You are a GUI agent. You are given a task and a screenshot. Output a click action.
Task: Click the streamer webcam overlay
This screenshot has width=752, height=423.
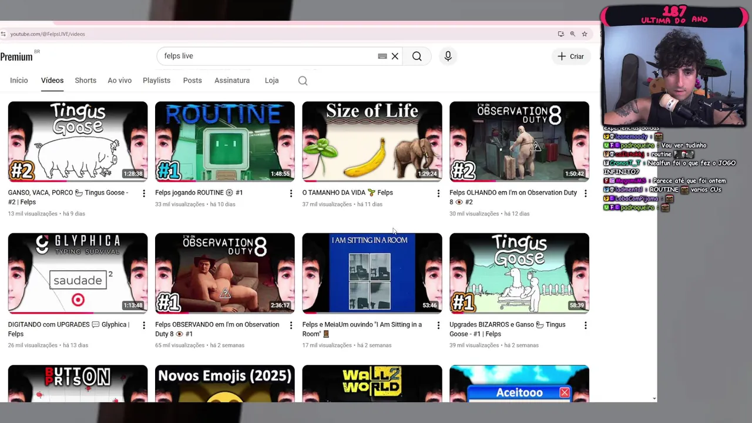coord(674,76)
